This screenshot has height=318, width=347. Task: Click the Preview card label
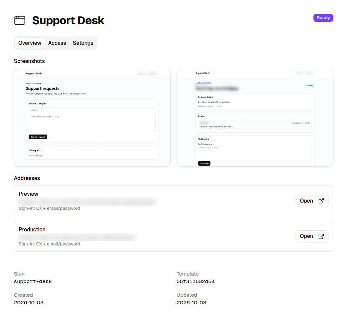28,194
